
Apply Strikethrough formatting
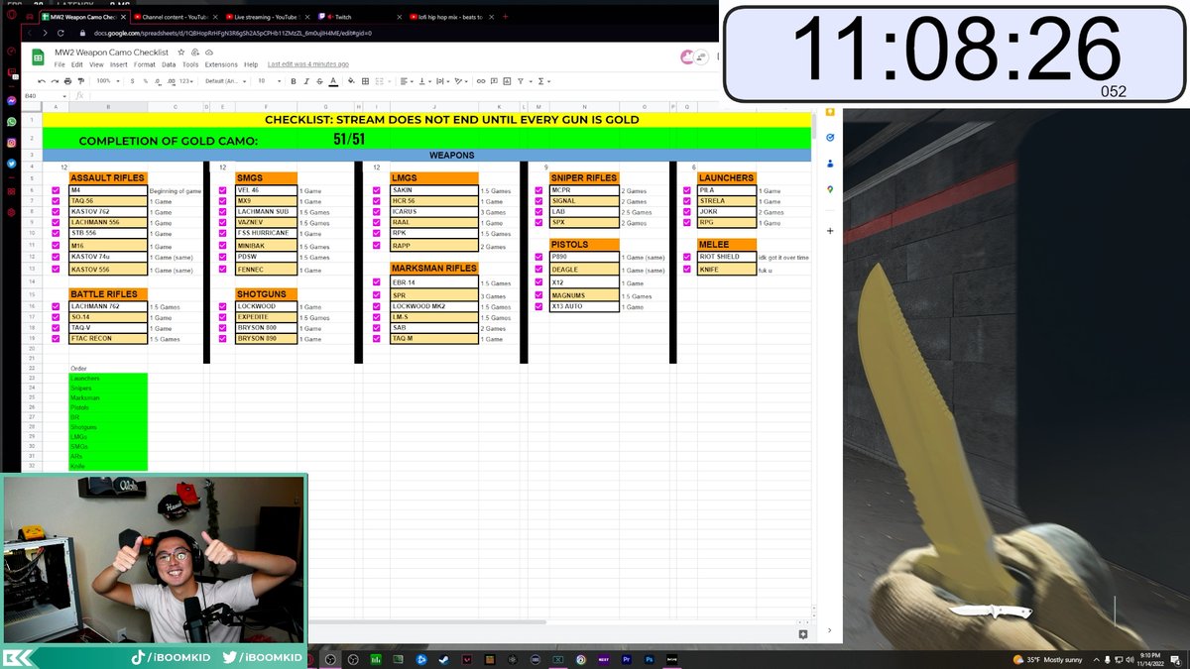point(319,80)
